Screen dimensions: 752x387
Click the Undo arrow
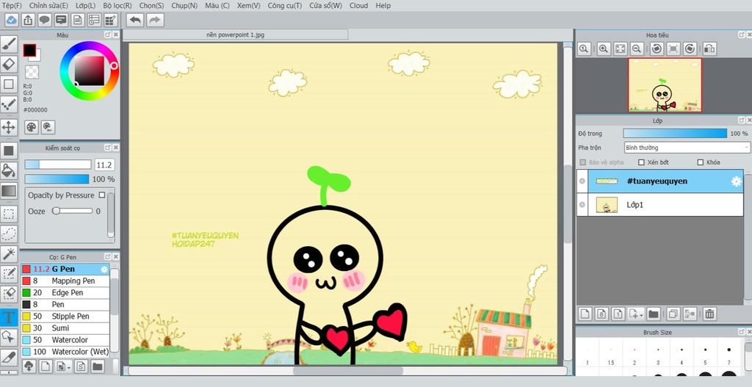pos(136,20)
